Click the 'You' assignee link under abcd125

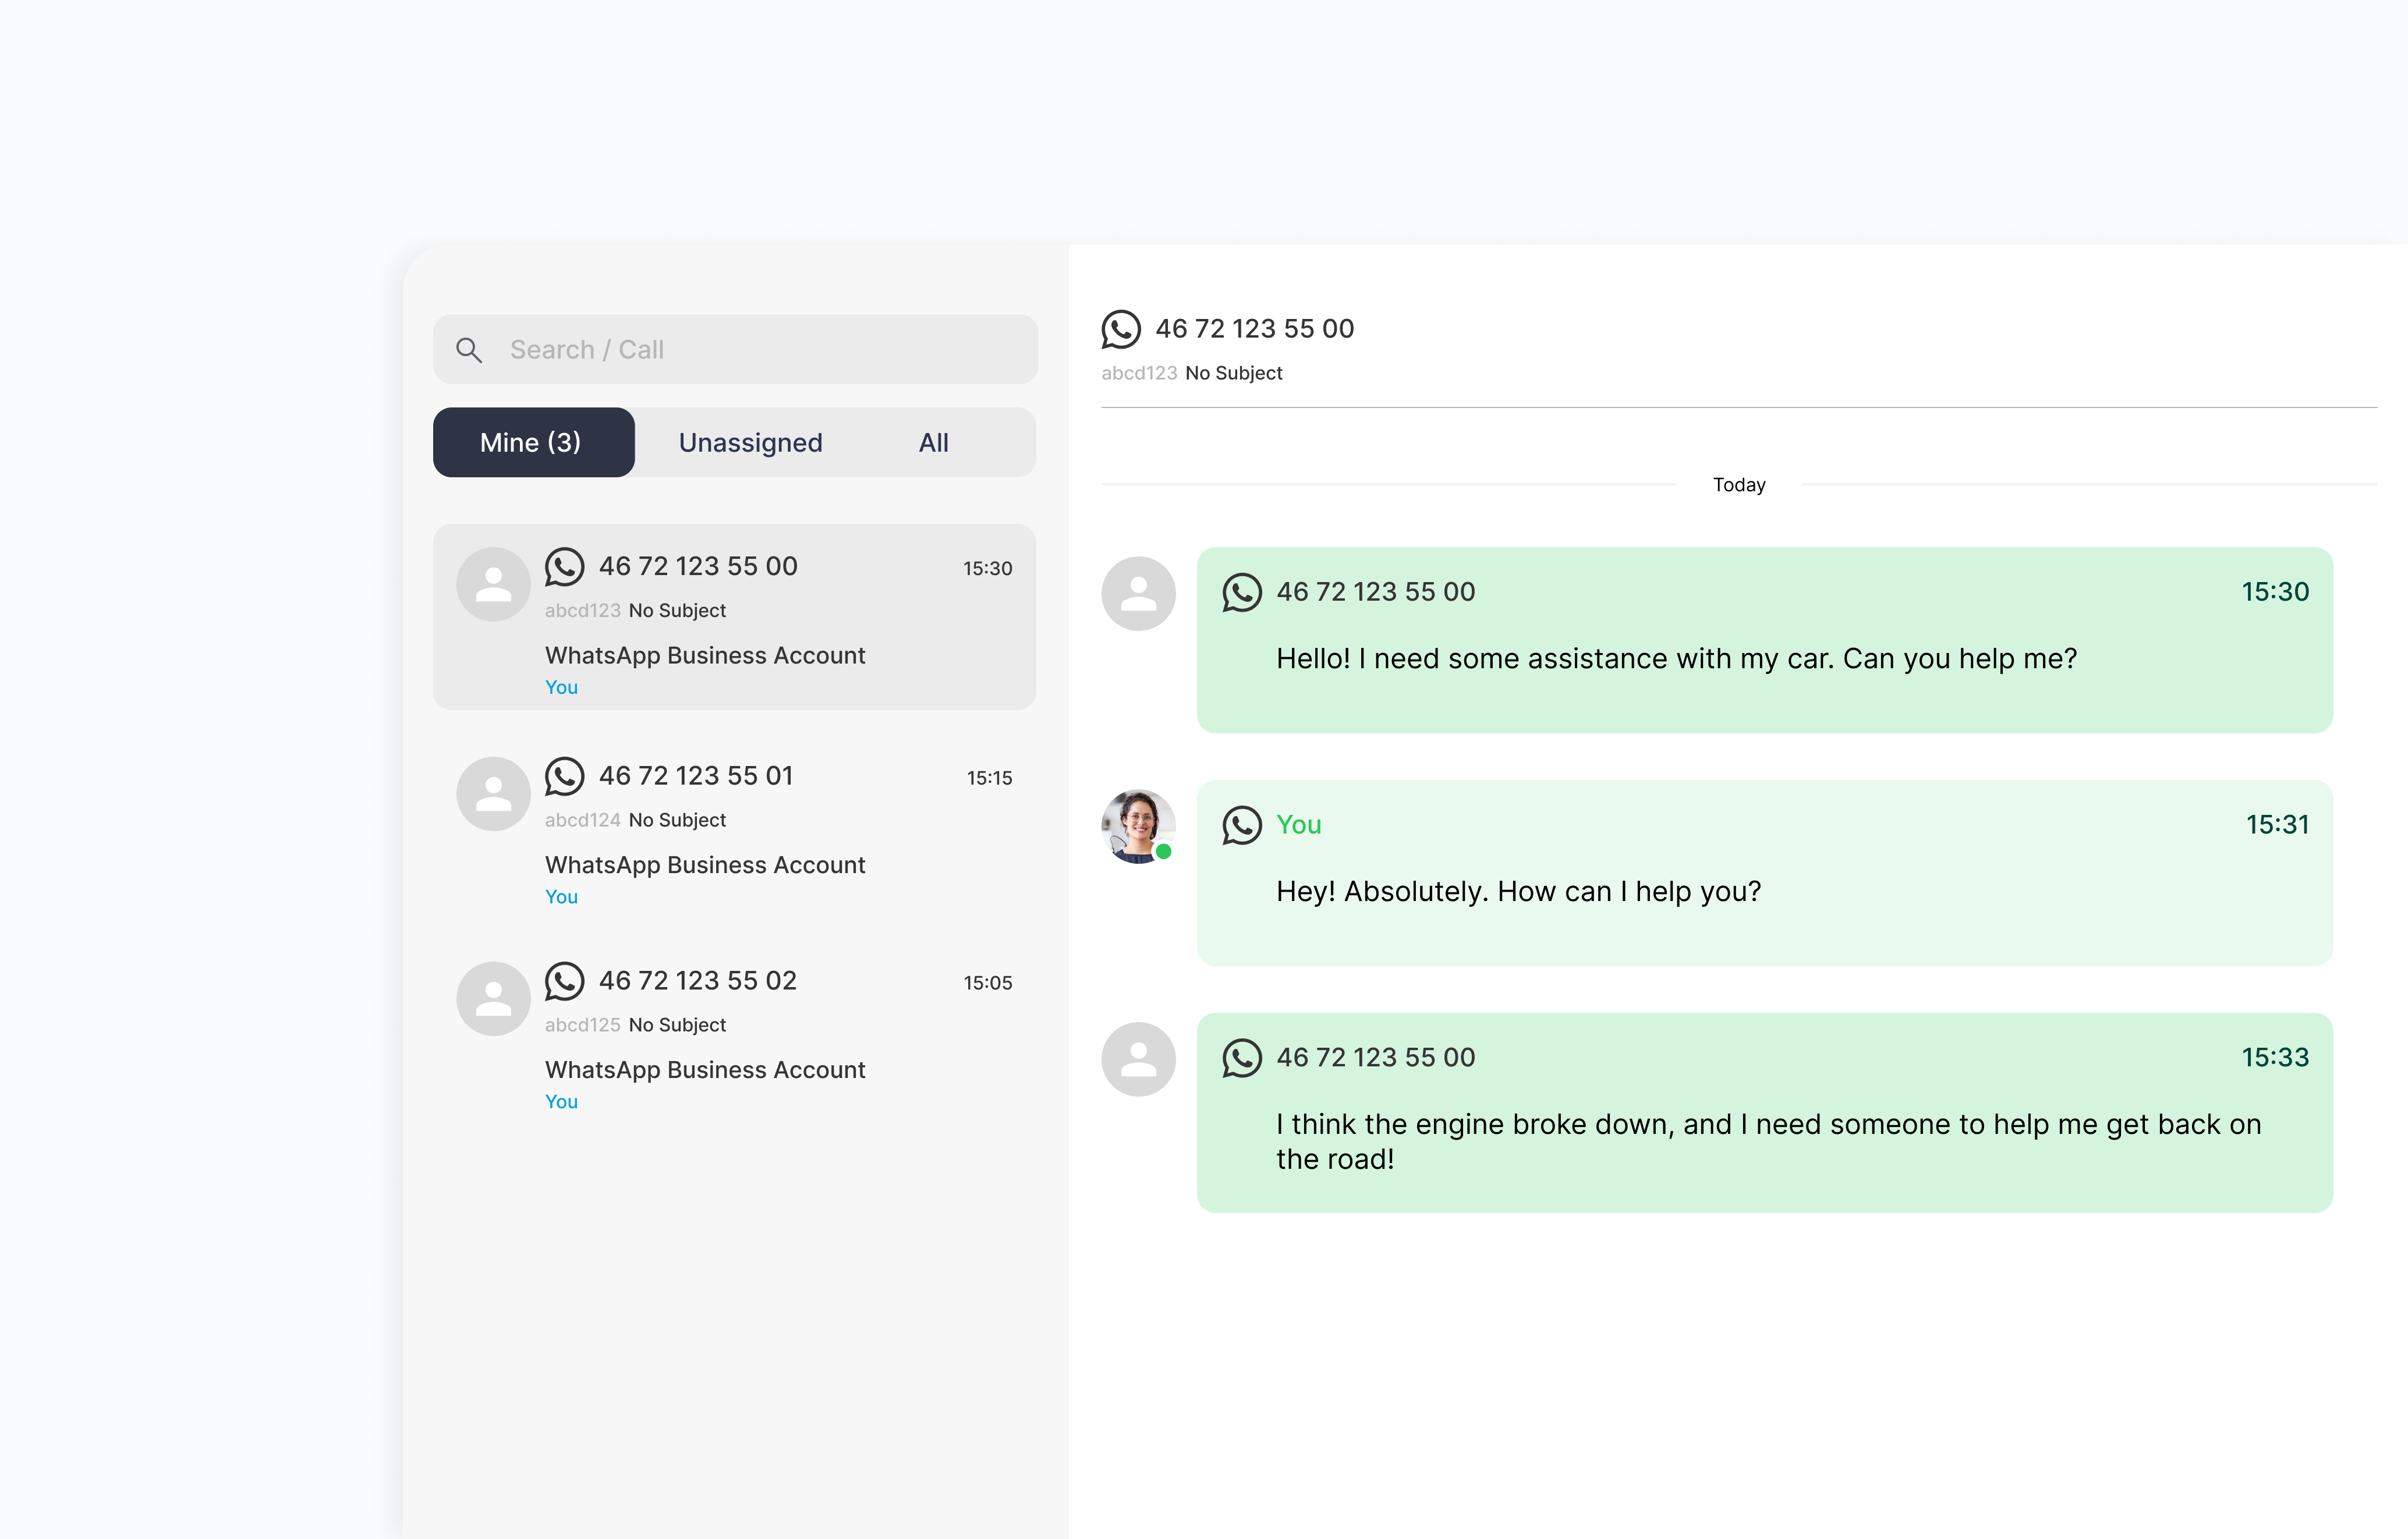point(561,1101)
